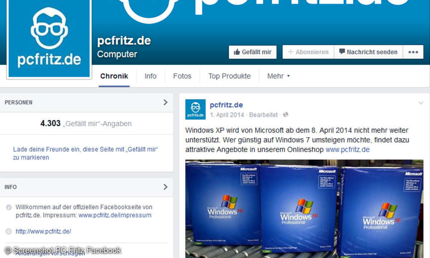430x258 pixels.
Task: Open the Mehr dropdown tab
Action: coord(278,76)
